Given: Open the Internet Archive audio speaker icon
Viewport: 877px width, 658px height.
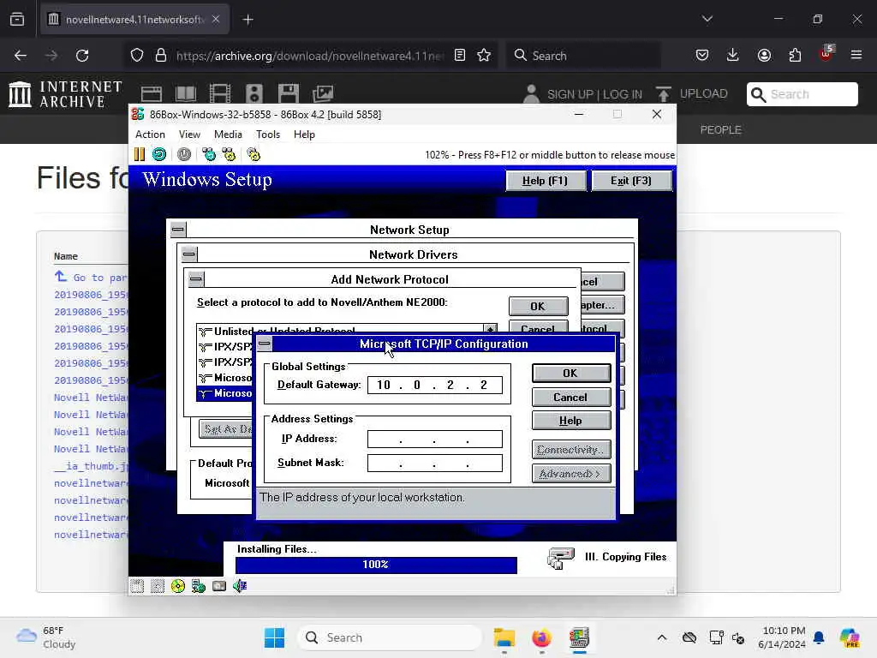Looking at the screenshot, I should 254,93.
